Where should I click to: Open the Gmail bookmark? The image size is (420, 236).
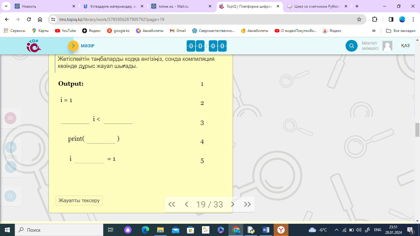click(178, 31)
